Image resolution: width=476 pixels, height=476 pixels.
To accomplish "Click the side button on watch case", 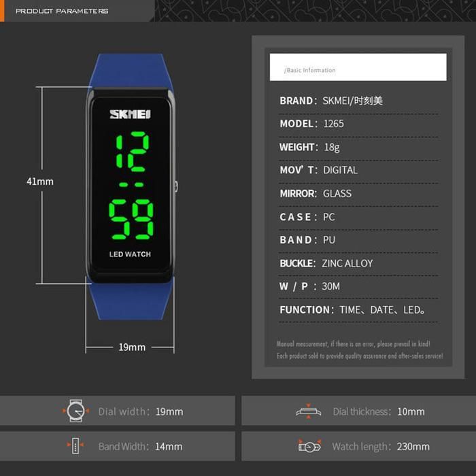I will coord(176,186).
